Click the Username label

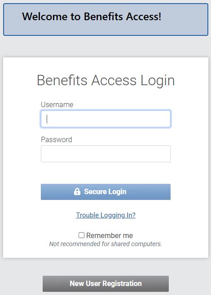[x=57, y=104]
